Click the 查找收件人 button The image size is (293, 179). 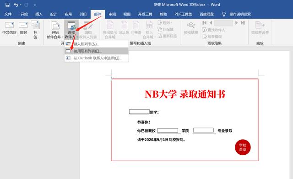[x=214, y=30]
